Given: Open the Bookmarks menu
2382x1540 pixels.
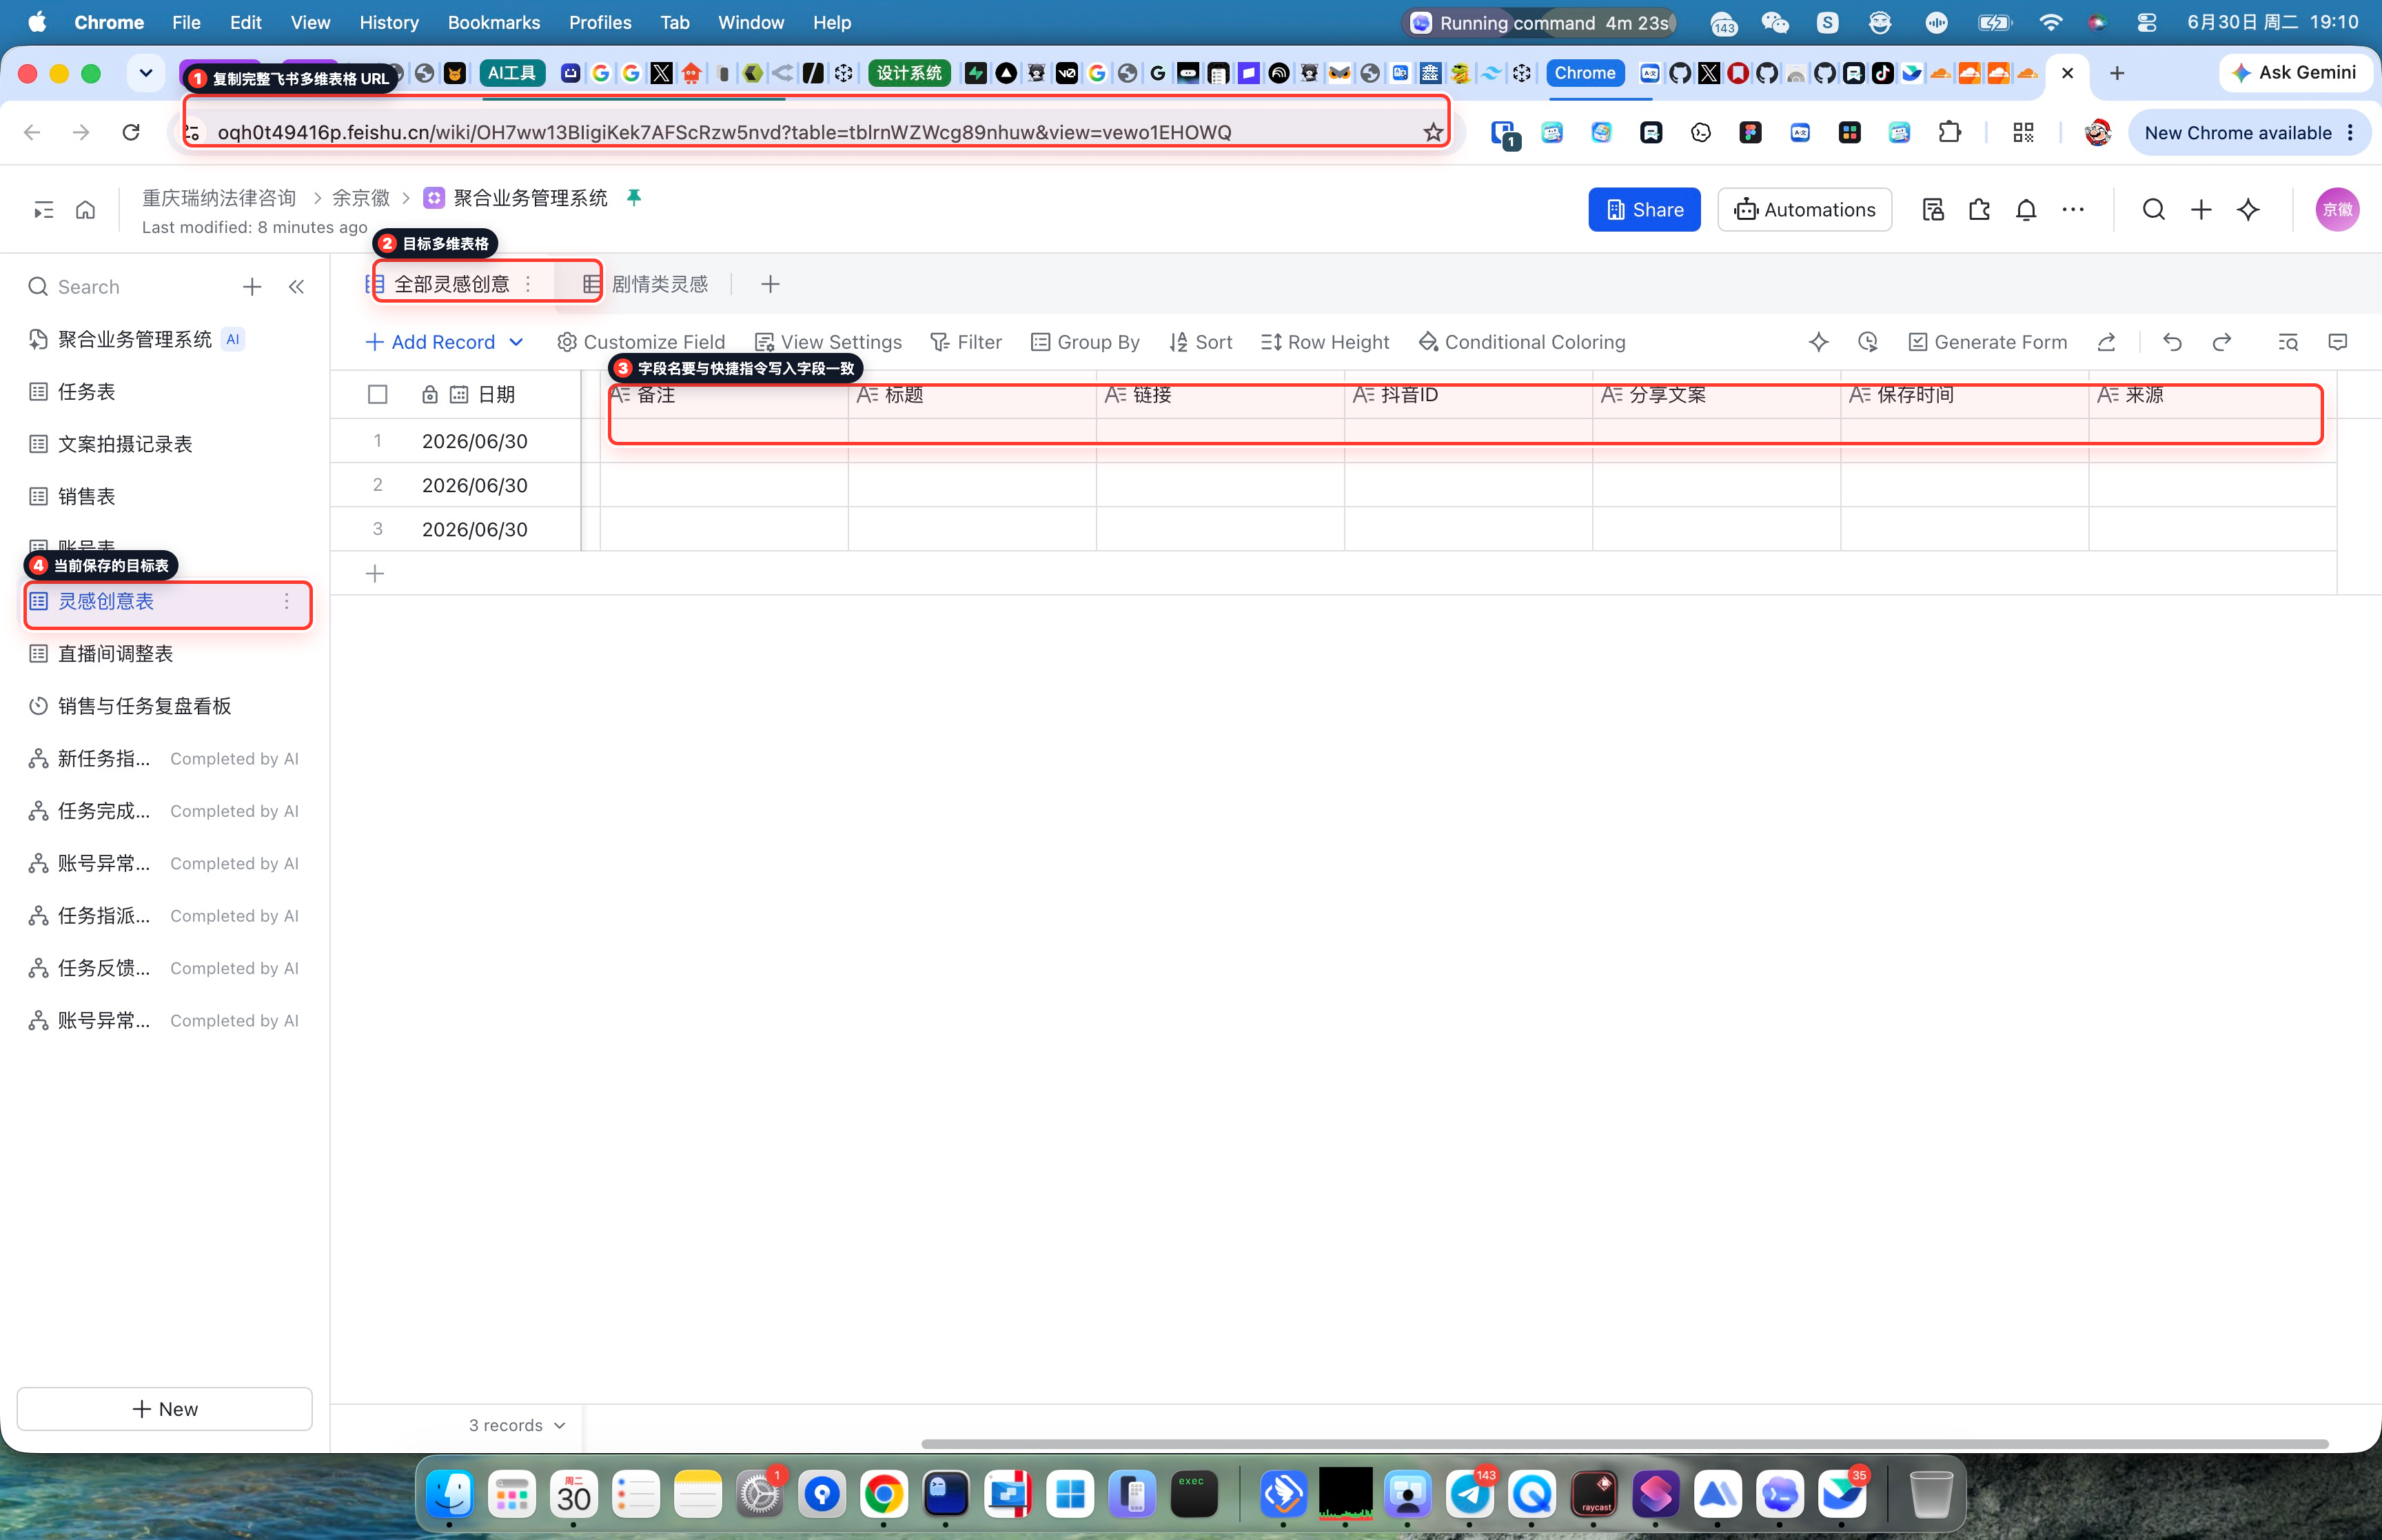Looking at the screenshot, I should pos(493,22).
